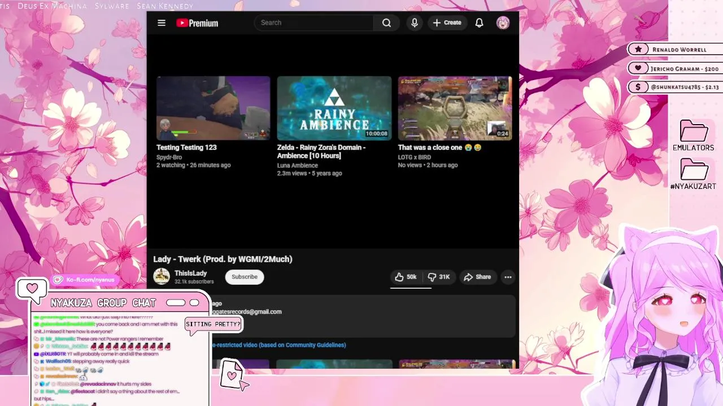Visit the LOTG x BIRD channel name
This screenshot has width=723, height=406.
[x=414, y=157]
